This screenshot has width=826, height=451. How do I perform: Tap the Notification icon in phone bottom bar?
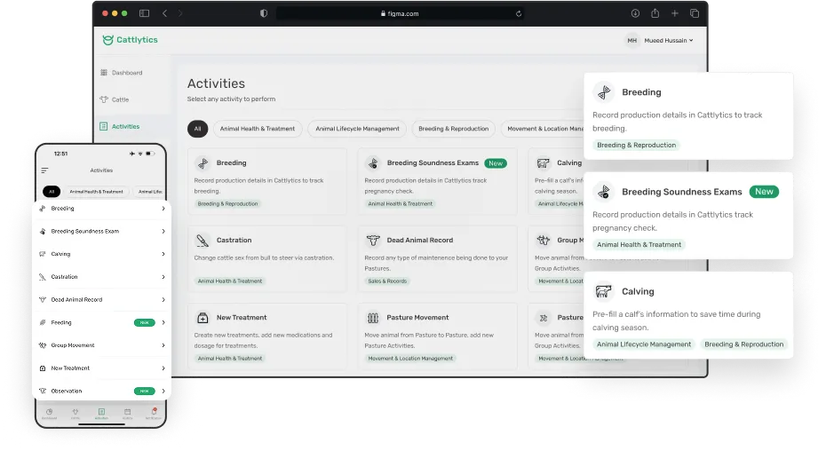coord(154,413)
